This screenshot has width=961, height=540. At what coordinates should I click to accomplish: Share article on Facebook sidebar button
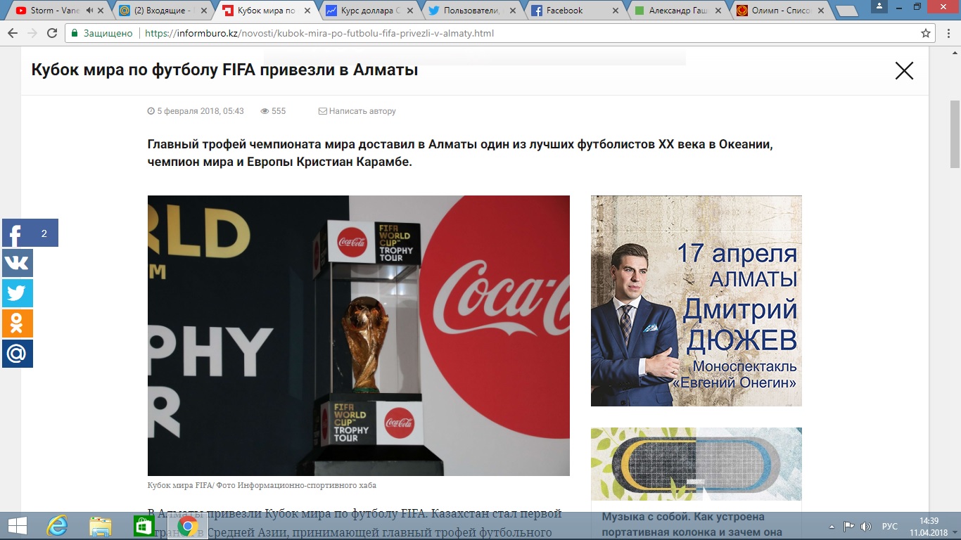pyautogui.click(x=30, y=233)
